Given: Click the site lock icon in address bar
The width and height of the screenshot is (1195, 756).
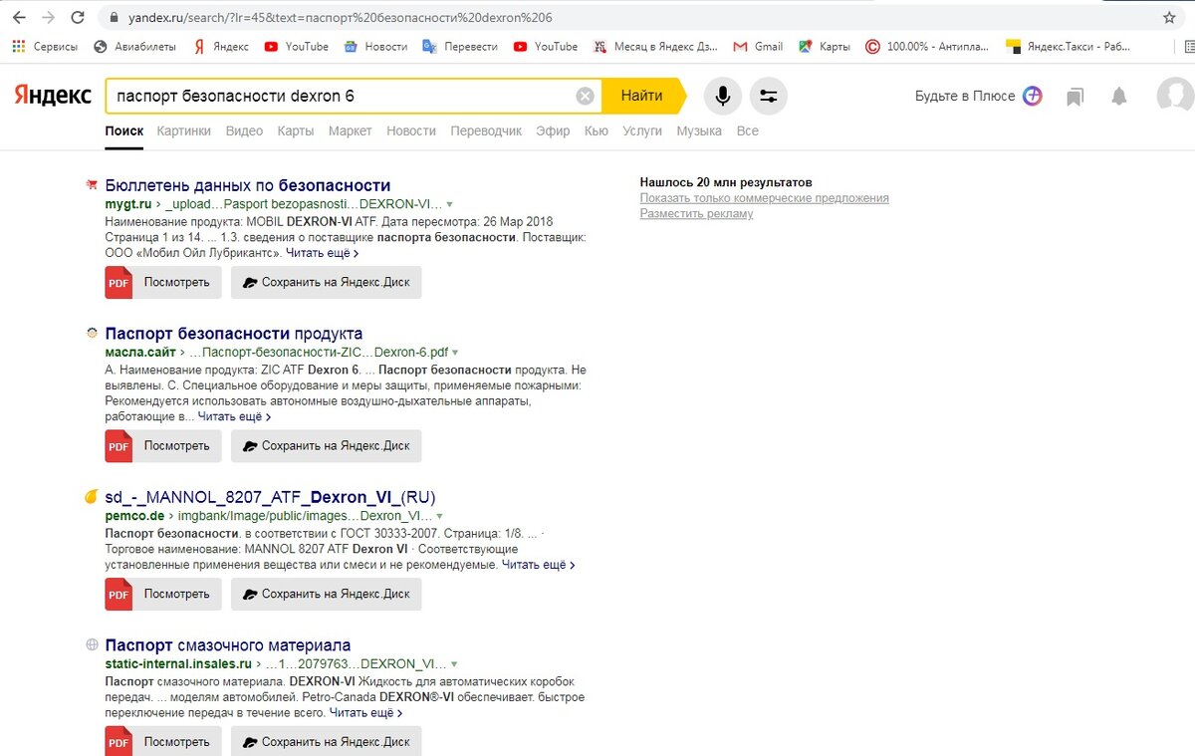Looking at the screenshot, I should pos(113,18).
